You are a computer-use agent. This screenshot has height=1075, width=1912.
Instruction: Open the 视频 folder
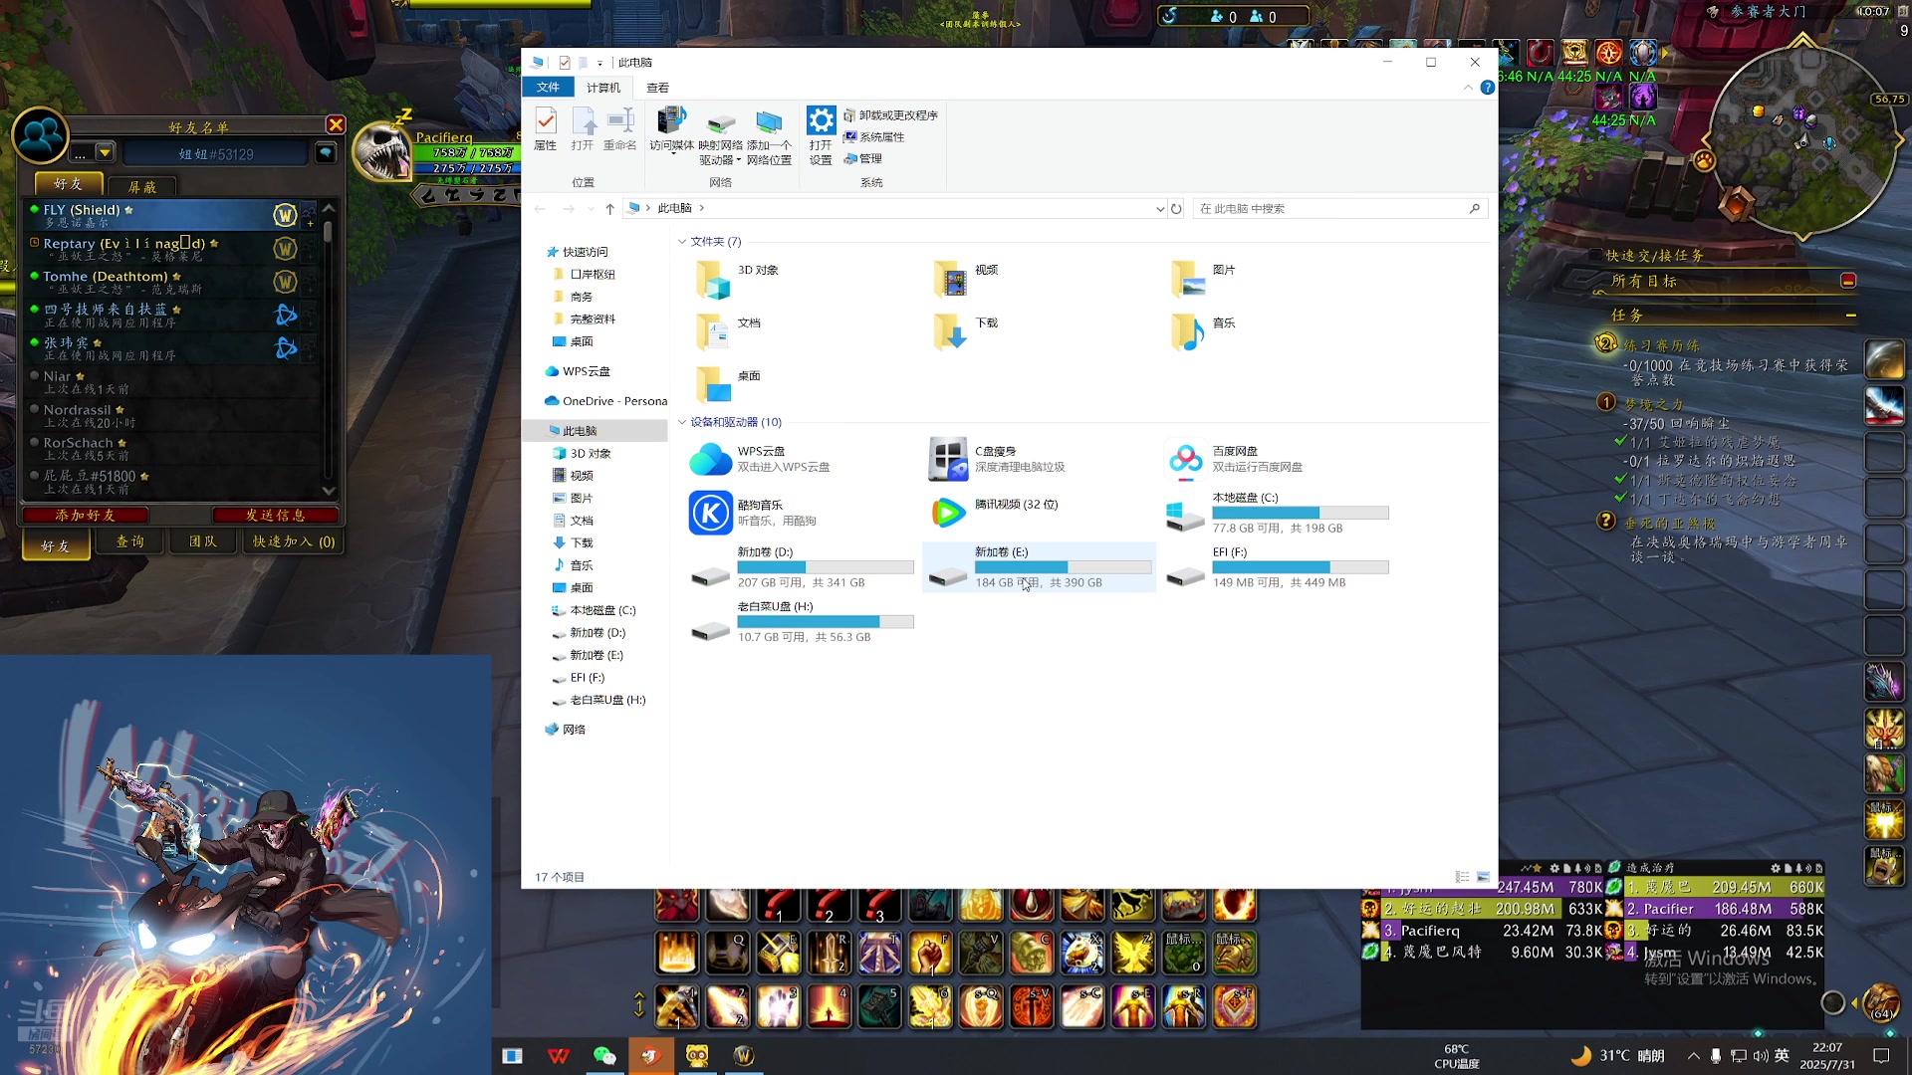pyautogui.click(x=950, y=279)
